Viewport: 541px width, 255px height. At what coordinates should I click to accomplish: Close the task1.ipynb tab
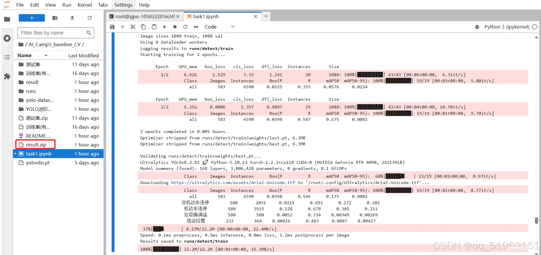(x=256, y=16)
